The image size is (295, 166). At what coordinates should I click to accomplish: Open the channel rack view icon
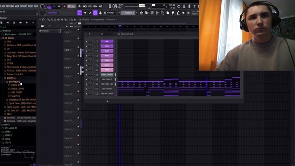(x=152, y=13)
